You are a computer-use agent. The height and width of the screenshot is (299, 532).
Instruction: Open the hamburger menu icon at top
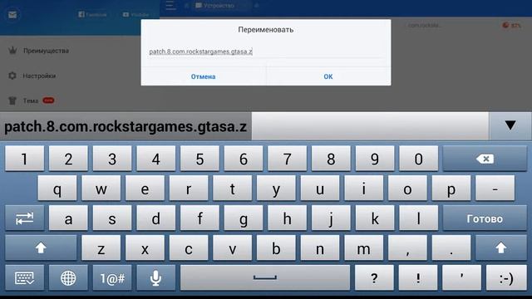coord(170,6)
